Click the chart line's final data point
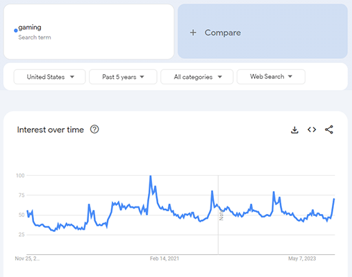The height and width of the screenshot is (277, 352). pos(334,199)
